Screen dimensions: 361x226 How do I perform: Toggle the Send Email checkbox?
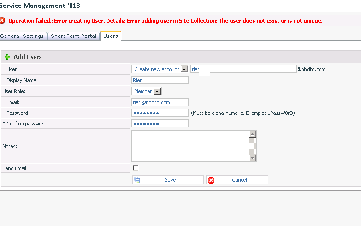(136, 168)
